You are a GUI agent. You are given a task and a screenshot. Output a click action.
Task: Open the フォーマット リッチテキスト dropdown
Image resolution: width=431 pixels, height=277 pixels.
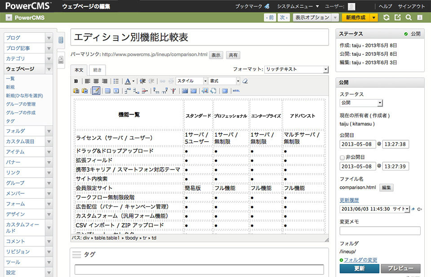pos(296,69)
